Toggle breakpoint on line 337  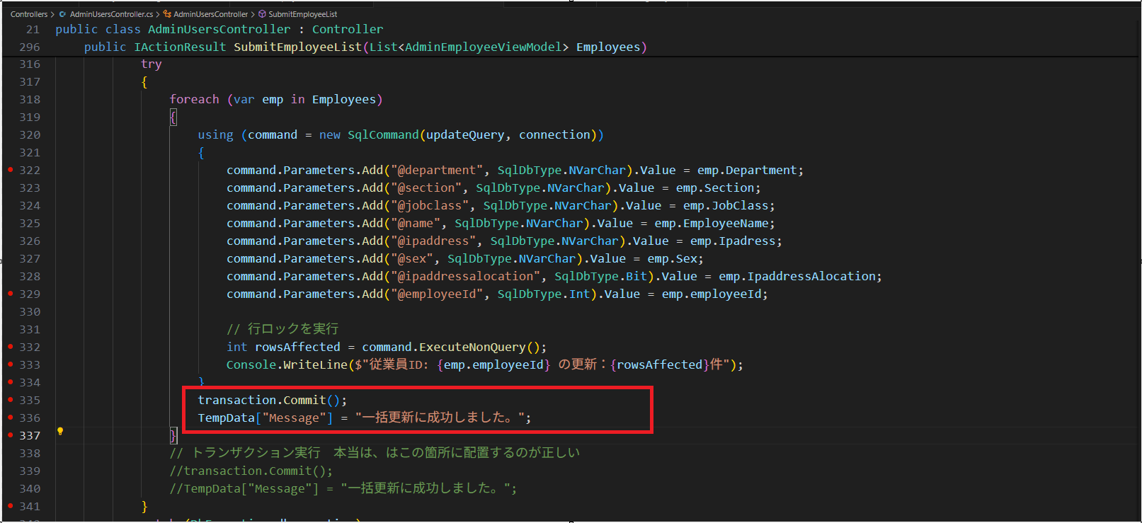(10, 435)
